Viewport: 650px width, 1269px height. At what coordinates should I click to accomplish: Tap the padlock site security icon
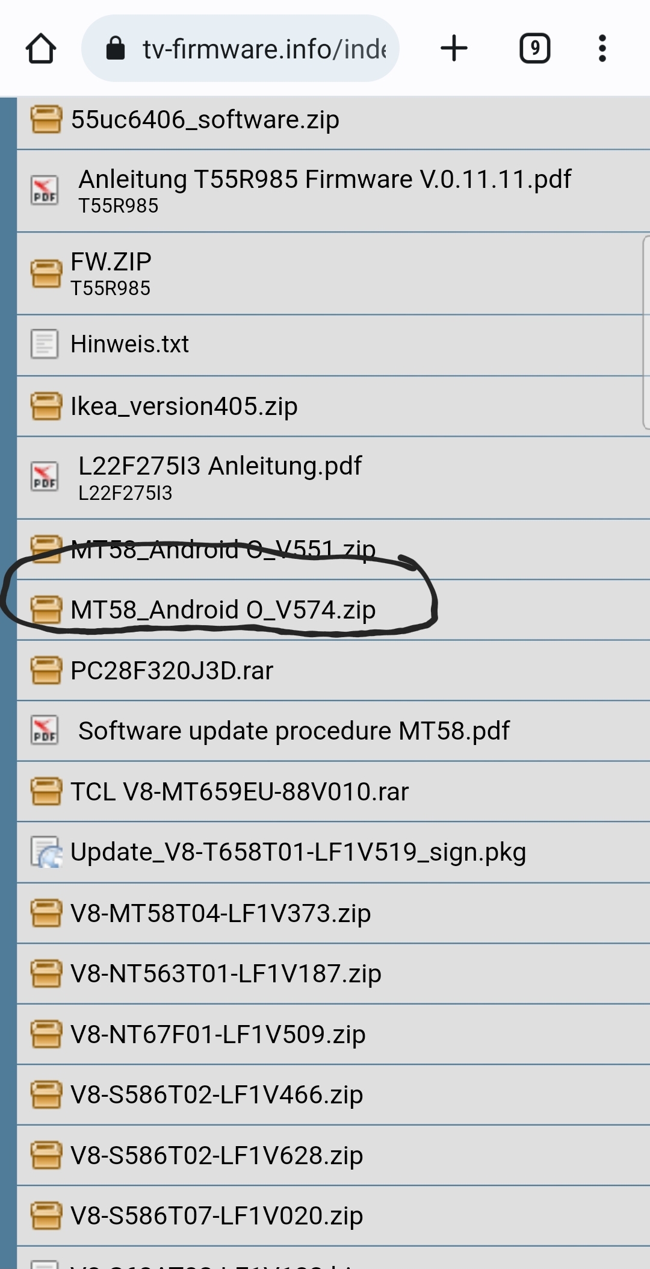[115, 48]
